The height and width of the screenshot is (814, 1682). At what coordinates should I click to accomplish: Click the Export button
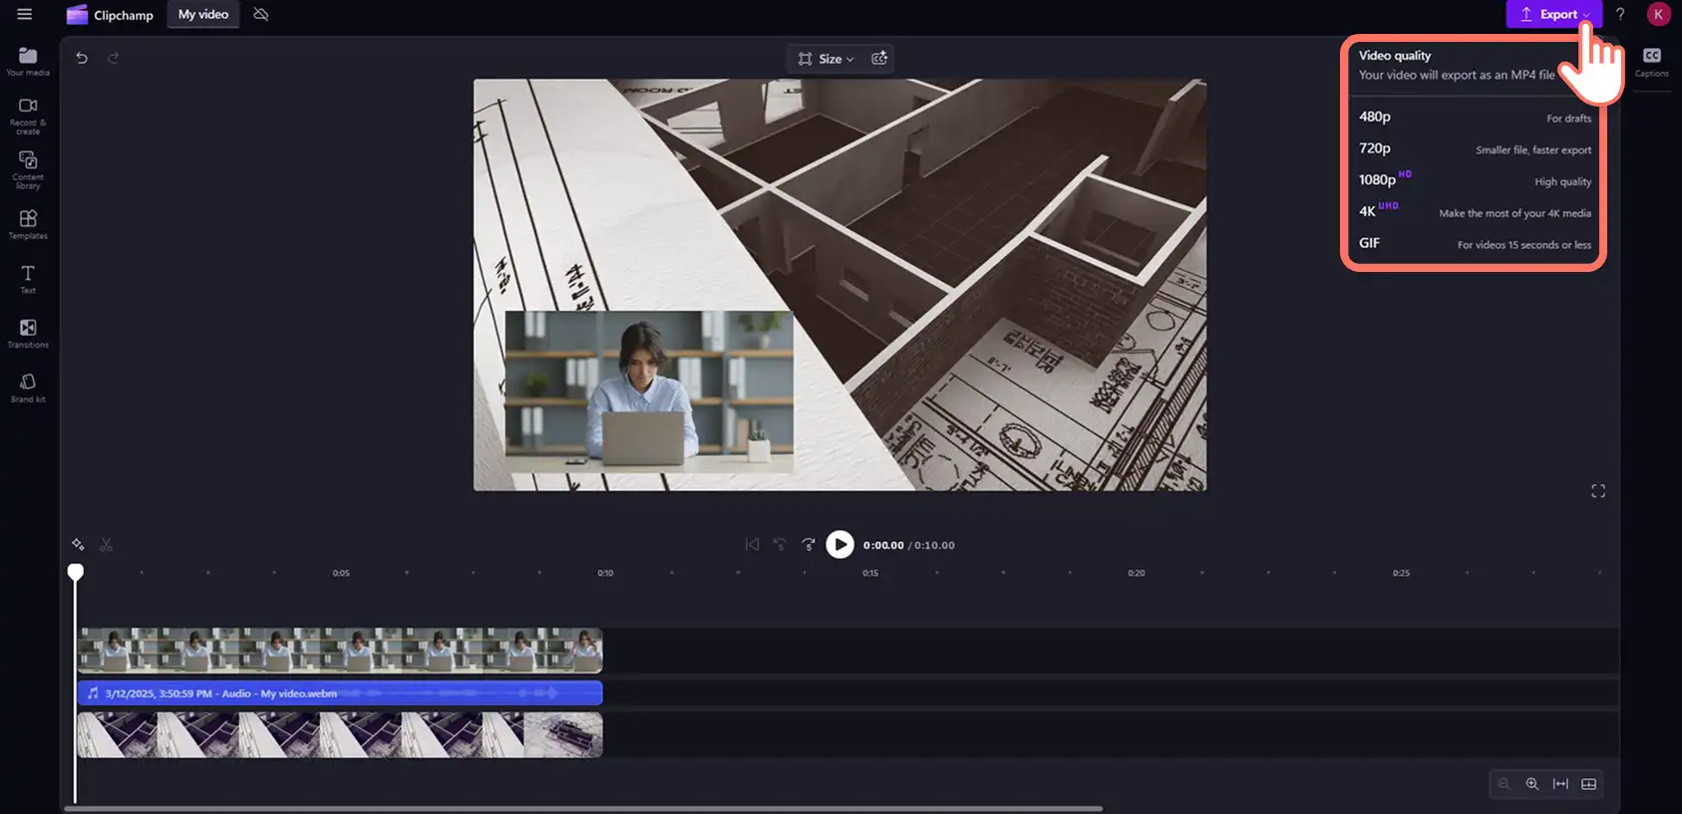tap(1553, 14)
